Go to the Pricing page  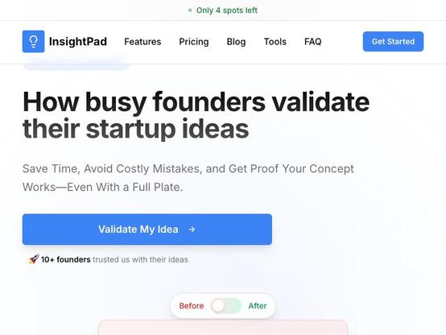pyautogui.click(x=194, y=42)
